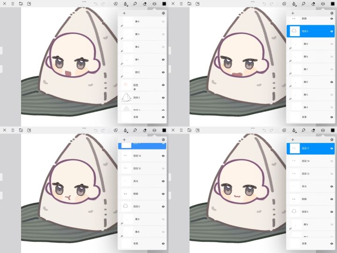
Task: Click the clipping link icon beside 嘴 1 layer
Action: (x=122, y=64)
